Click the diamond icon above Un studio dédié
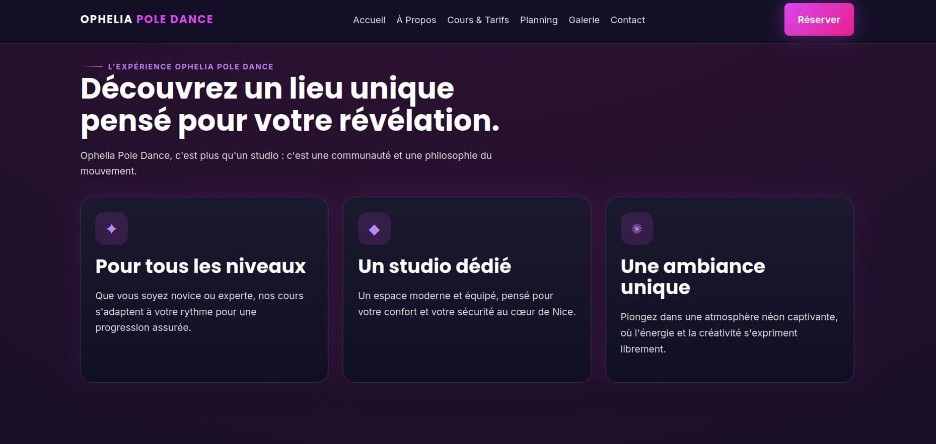936x444 pixels. point(374,229)
